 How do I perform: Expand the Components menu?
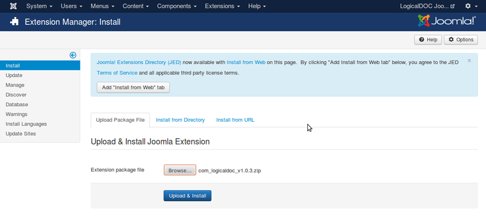(x=177, y=6)
